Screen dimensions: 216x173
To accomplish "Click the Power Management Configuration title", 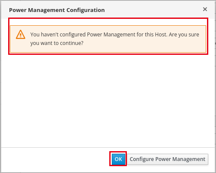I will 57,10.
